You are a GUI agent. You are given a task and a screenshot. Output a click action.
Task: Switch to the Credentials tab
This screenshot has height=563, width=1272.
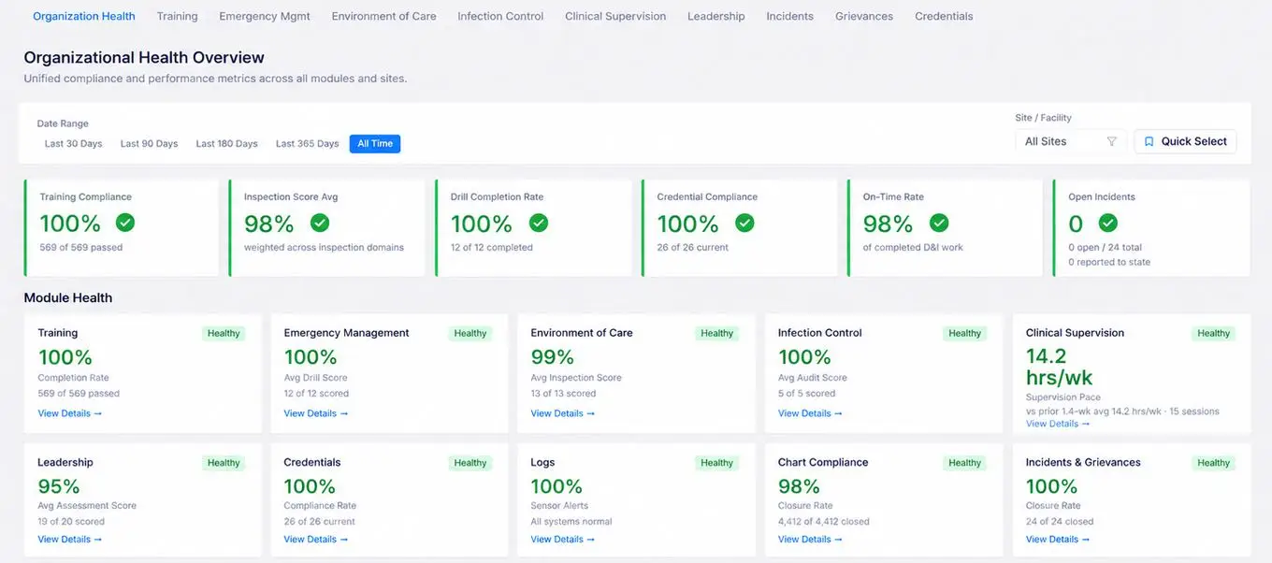[944, 16]
